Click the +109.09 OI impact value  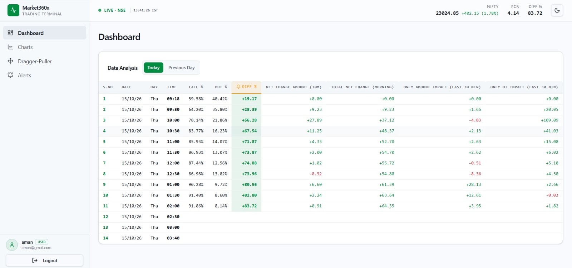[549, 120]
